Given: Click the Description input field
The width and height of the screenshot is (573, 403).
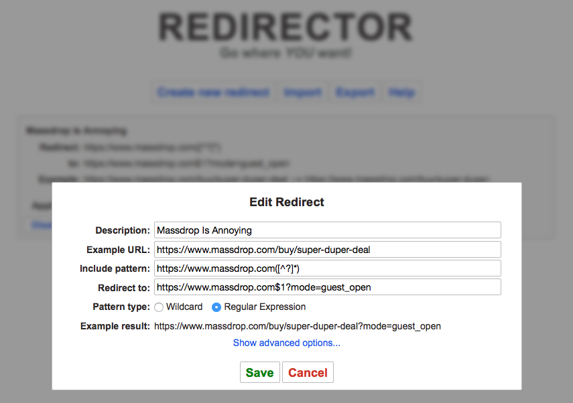Looking at the screenshot, I should pos(327,230).
